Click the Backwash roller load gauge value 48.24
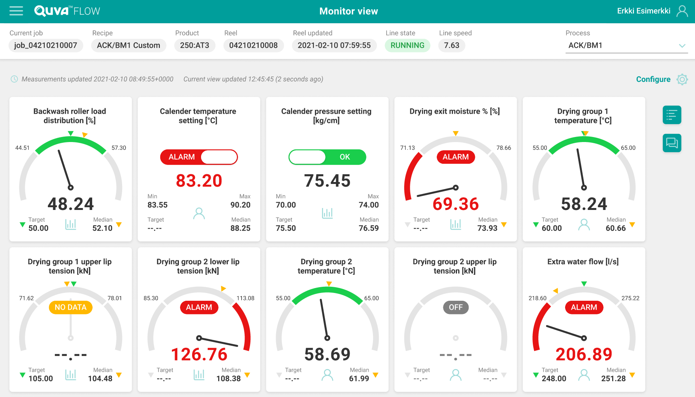The height and width of the screenshot is (397, 695). (71, 204)
